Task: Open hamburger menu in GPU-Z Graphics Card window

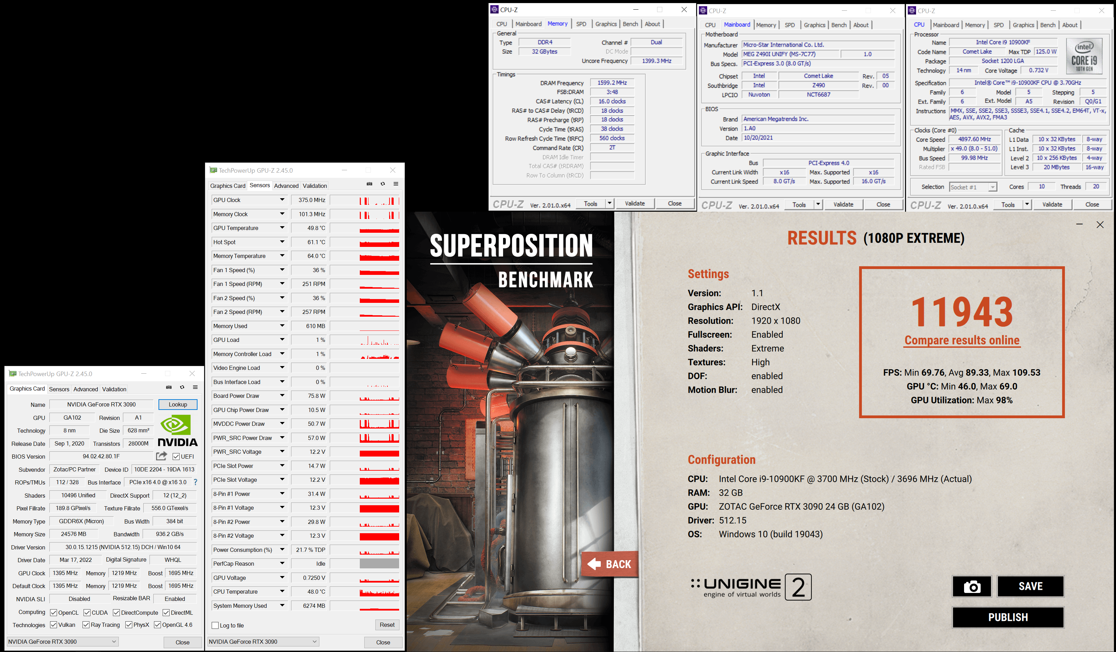Action: [x=195, y=387]
